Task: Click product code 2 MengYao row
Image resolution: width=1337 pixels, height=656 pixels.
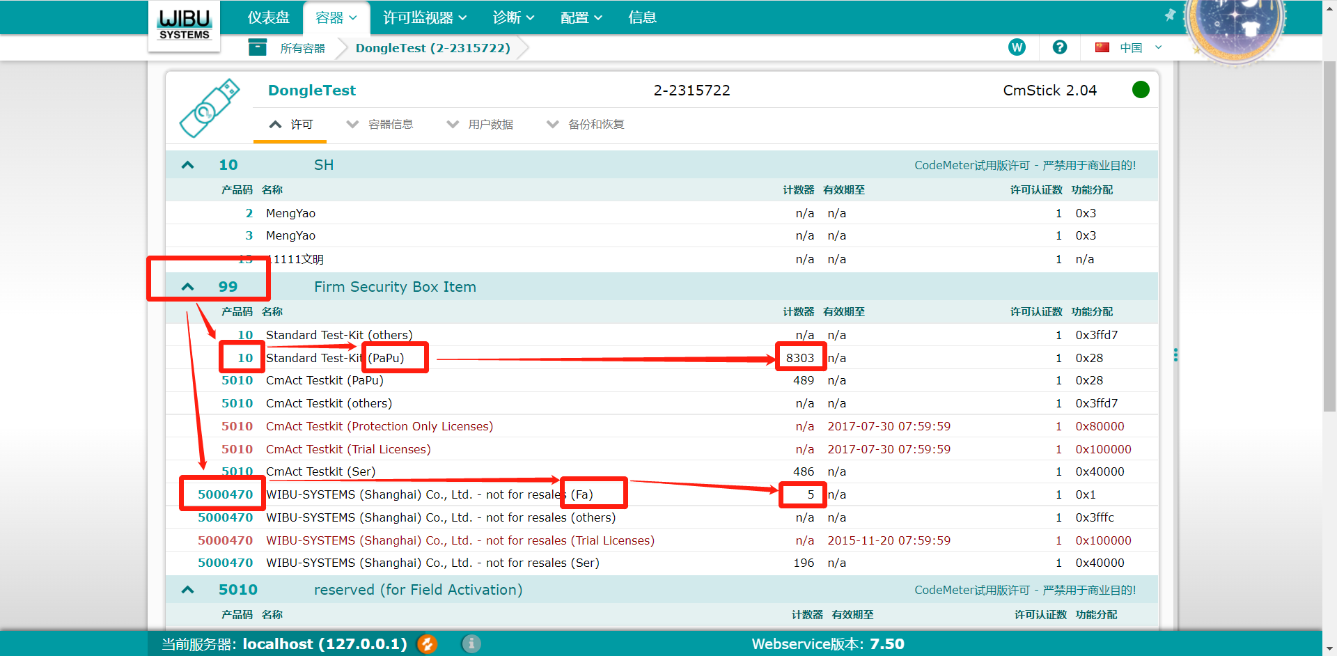Action: point(662,213)
